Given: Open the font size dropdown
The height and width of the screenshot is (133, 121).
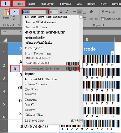Looking at the screenshot, I should coord(57,12).
